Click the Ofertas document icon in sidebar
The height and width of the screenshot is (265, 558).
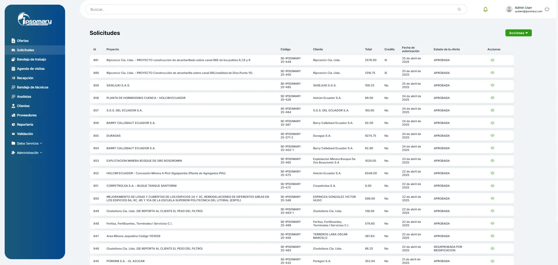coord(13,41)
